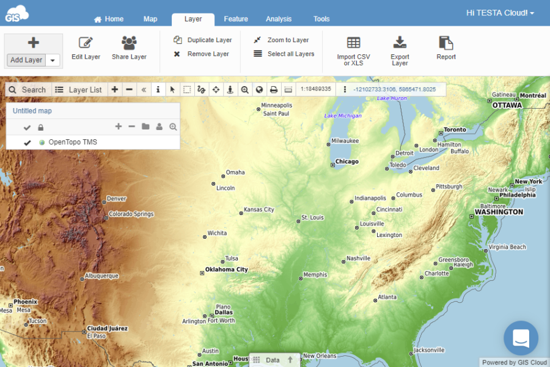
Task: Activate the pointer selection tool
Action: click(173, 89)
